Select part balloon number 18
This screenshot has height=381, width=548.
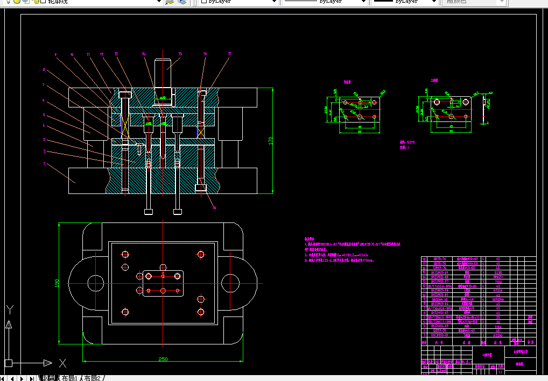click(214, 207)
